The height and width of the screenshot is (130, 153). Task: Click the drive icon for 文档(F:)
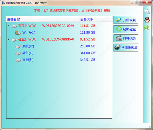(x=18, y=60)
